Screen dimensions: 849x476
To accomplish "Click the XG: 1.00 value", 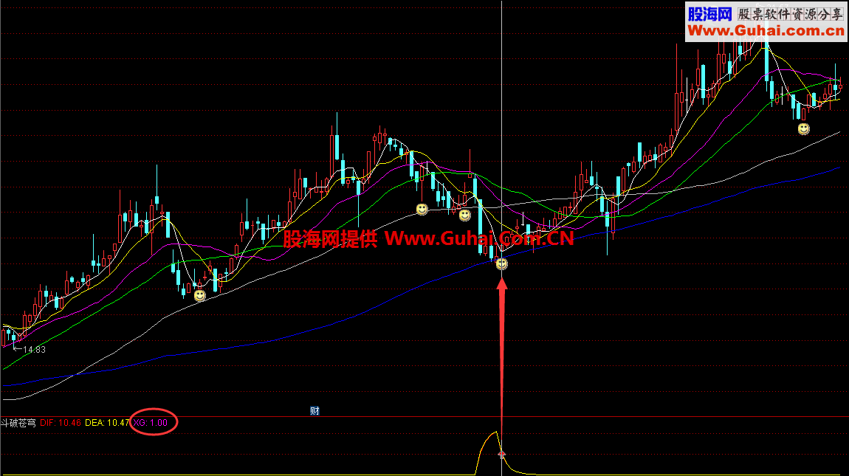I will [151, 423].
